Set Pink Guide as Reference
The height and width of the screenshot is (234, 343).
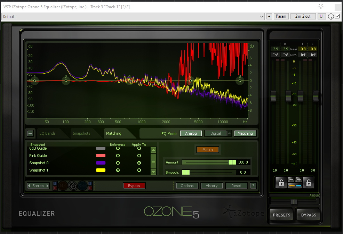[118, 156]
